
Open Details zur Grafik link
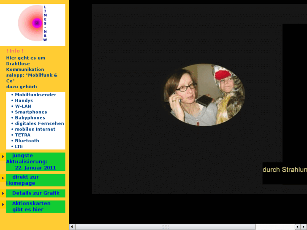coord(35,193)
